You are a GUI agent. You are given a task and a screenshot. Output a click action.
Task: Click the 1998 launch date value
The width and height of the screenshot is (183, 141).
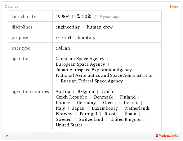click(x=74, y=16)
